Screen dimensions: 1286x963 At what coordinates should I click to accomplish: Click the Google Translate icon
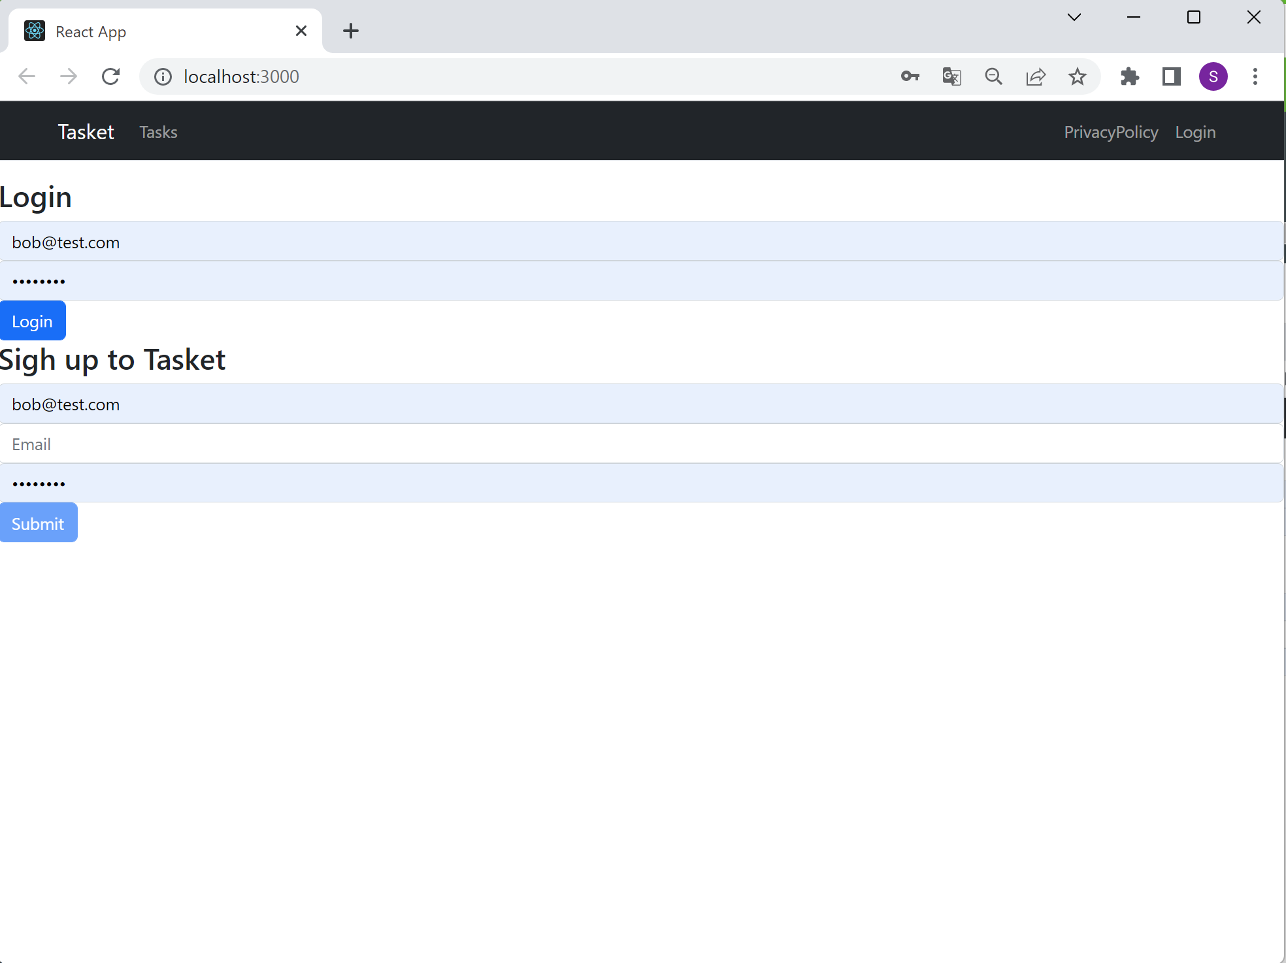951,76
